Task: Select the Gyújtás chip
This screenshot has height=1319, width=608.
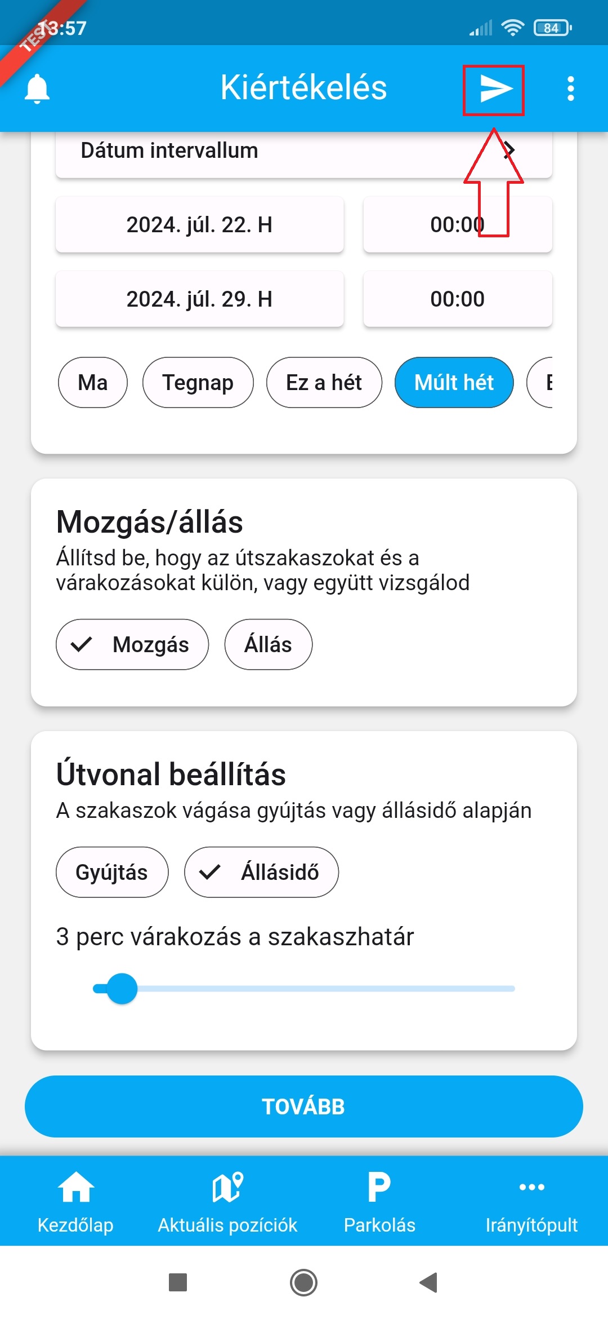Action: [112, 872]
